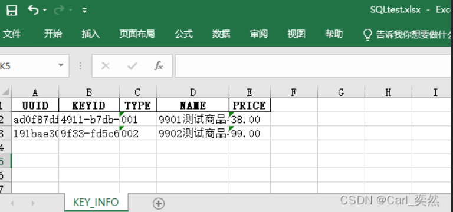Select TYPE cell with value 001
The image size is (453, 212).
138,119
